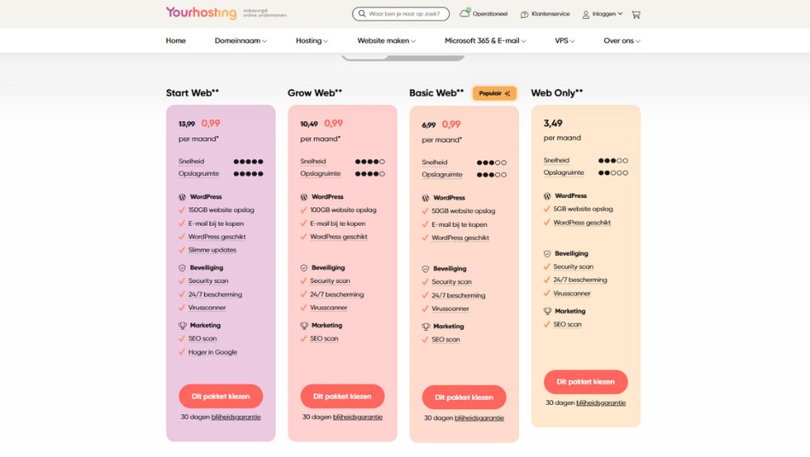810x457 pixels.
Task: Go to the Home menu item
Action: pyautogui.click(x=176, y=41)
